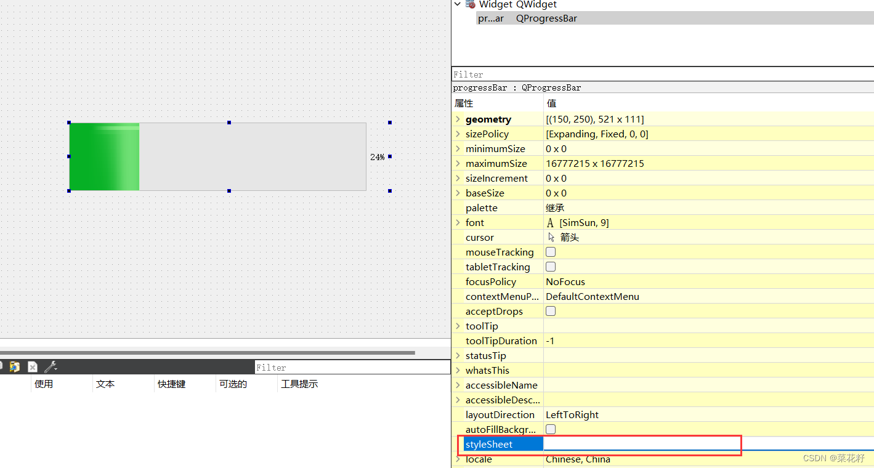Click the canvas horizontal scrollbar

(208, 353)
